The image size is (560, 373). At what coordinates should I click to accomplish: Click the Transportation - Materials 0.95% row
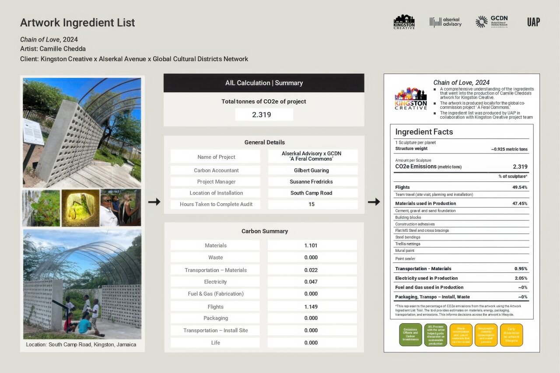tap(461, 268)
